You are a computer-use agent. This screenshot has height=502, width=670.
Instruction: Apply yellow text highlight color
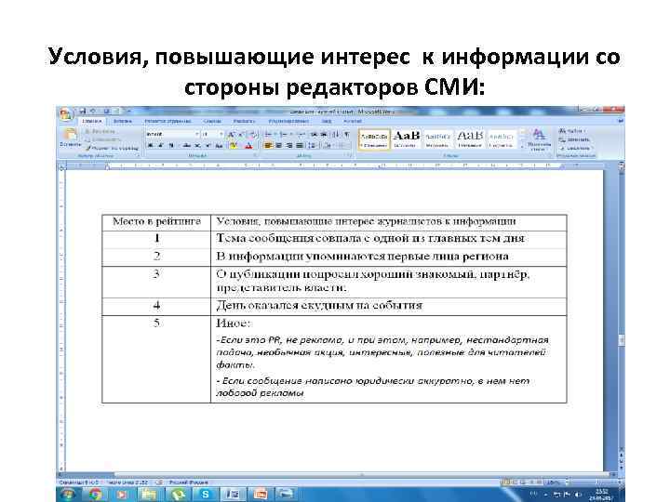tap(234, 146)
